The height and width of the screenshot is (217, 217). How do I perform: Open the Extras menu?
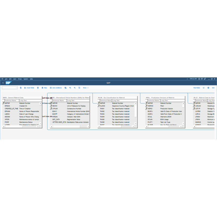tap(19, 79)
